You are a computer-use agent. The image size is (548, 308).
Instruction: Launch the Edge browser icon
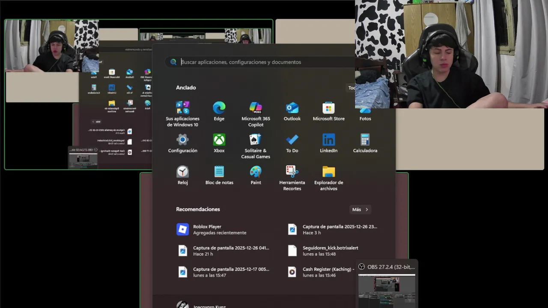click(219, 107)
